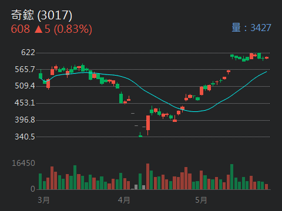Click the 4月 date axis label
The width and height of the screenshot is (282, 211).
(x=124, y=200)
